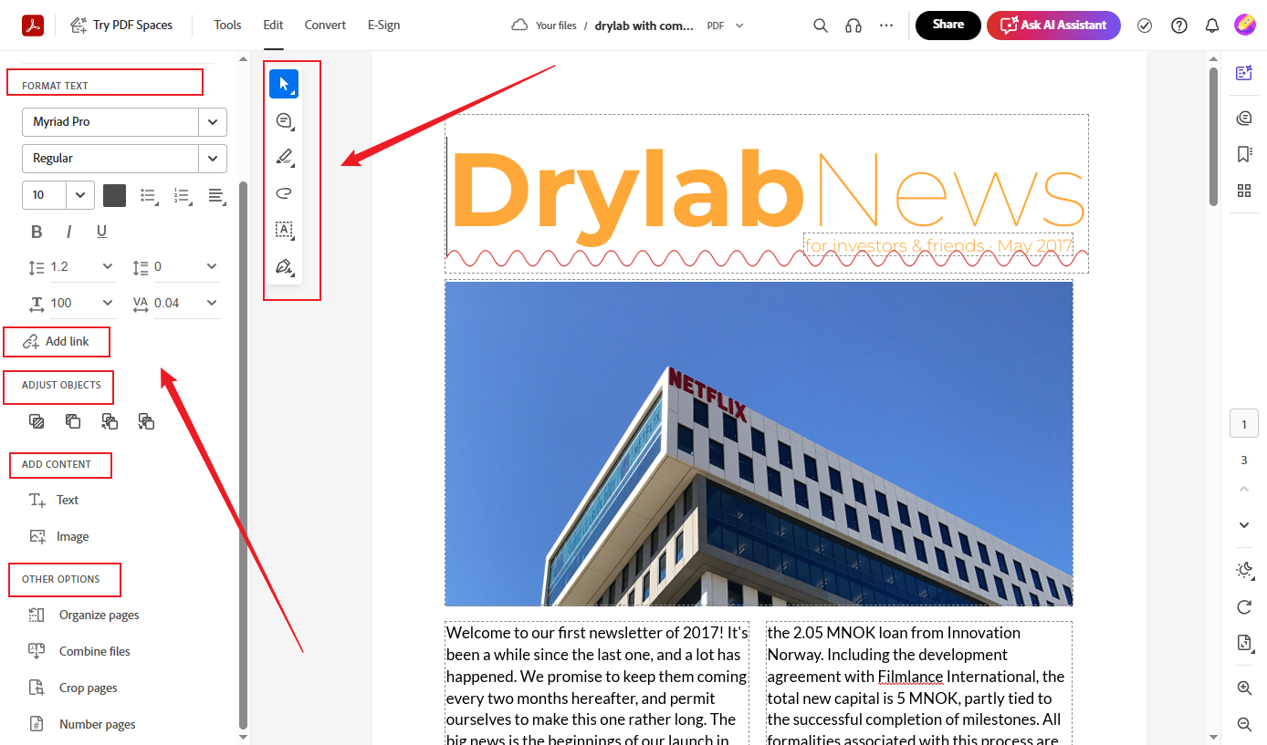Toggle bold formatting in Format Text panel
Screen dimensions: 1267x745
tap(37, 231)
